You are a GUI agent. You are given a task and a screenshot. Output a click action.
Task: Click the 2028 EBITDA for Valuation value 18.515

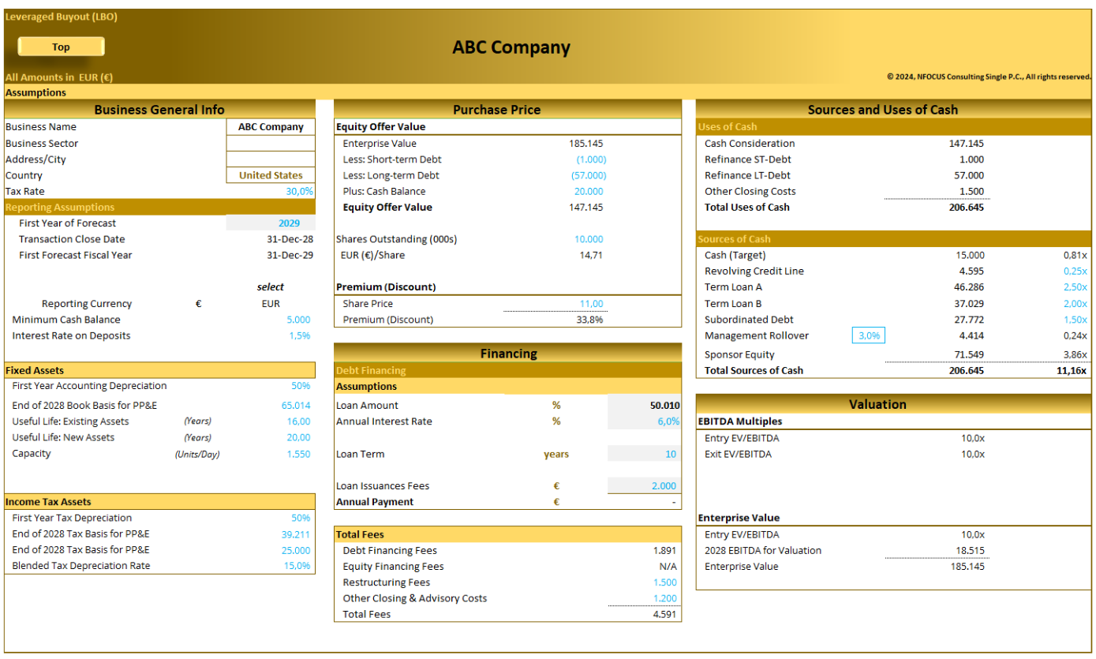[969, 551]
